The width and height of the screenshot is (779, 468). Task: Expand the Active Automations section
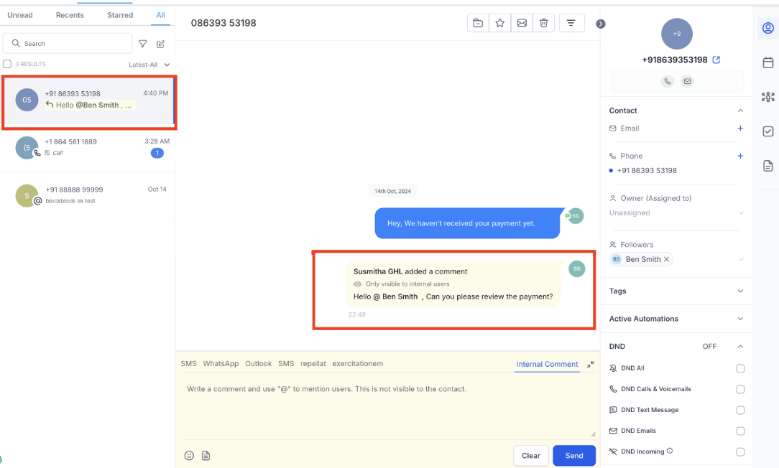coord(740,319)
